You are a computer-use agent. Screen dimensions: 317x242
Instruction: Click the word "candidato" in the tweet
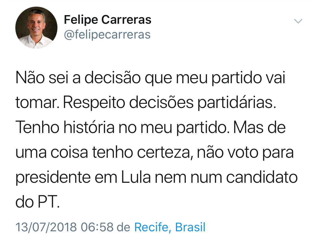[262, 177]
